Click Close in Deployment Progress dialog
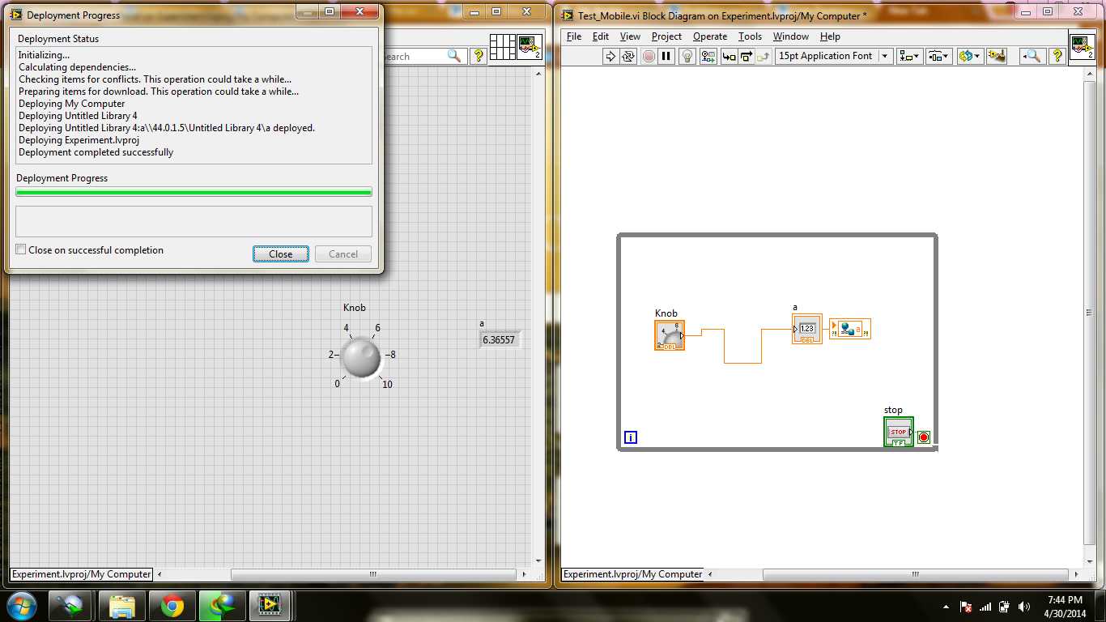Viewport: 1106px width, 622px height. click(x=281, y=254)
